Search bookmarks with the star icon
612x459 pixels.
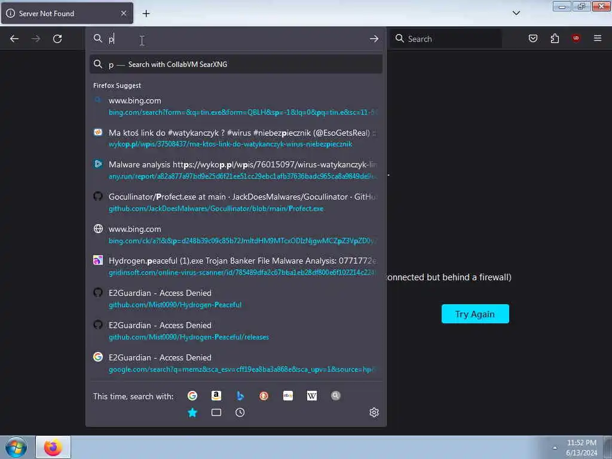192,412
